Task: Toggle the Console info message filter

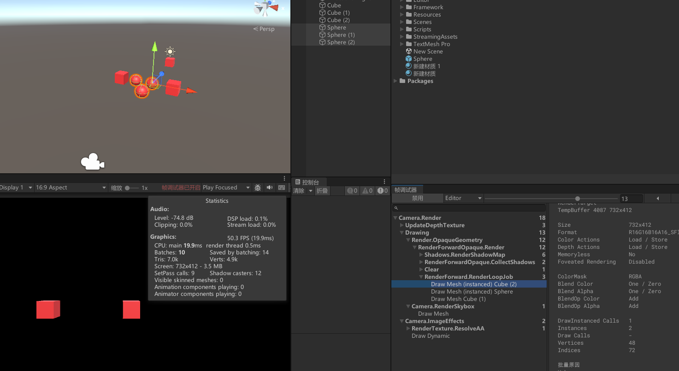Action: click(352, 191)
